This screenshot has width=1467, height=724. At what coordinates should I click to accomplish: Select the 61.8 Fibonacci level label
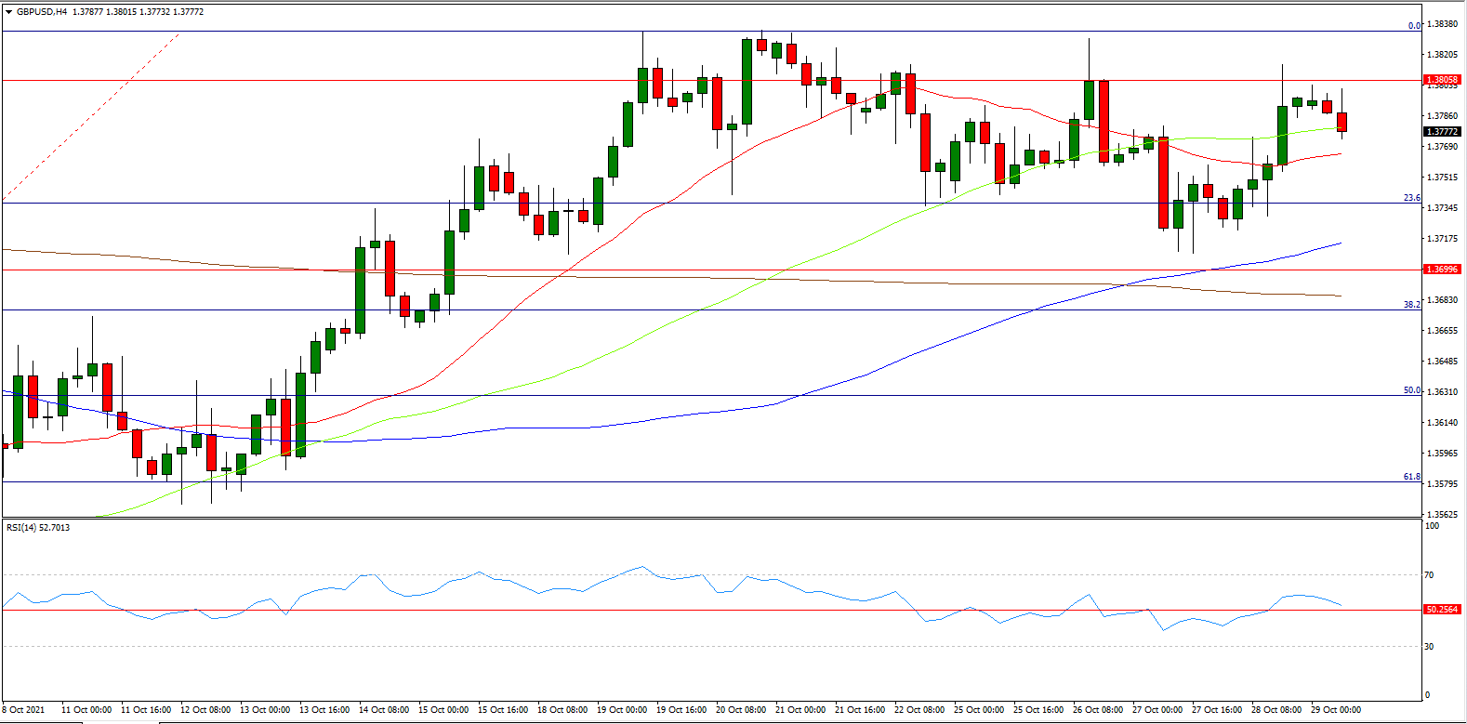1411,477
